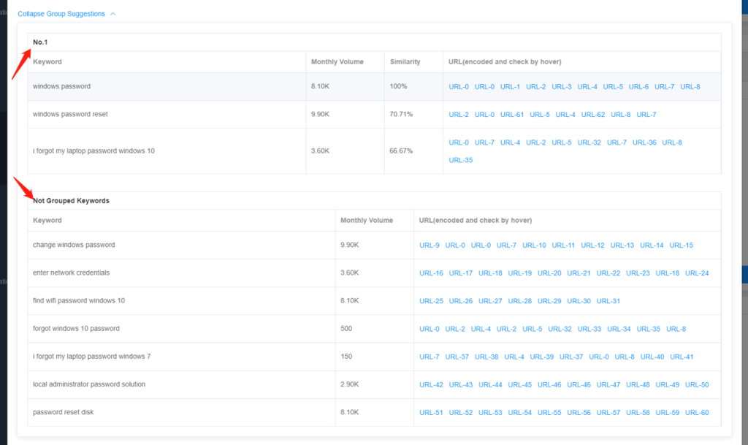
Task: Open the URL-39 link
Action: pyautogui.click(x=542, y=357)
